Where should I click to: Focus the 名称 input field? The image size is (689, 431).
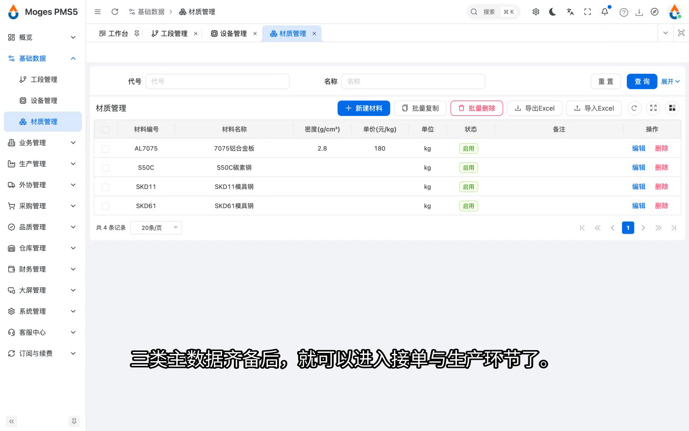413,81
